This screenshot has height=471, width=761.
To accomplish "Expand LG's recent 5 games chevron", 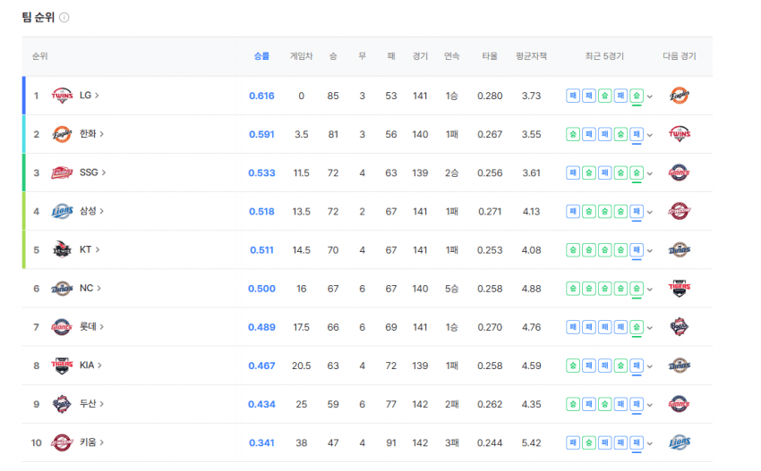I will pos(650,97).
